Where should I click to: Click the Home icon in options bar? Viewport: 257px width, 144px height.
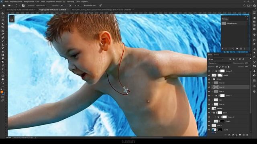[x=4, y=6]
